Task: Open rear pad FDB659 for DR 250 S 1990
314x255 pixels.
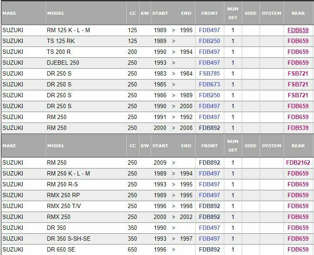Action: point(298,106)
